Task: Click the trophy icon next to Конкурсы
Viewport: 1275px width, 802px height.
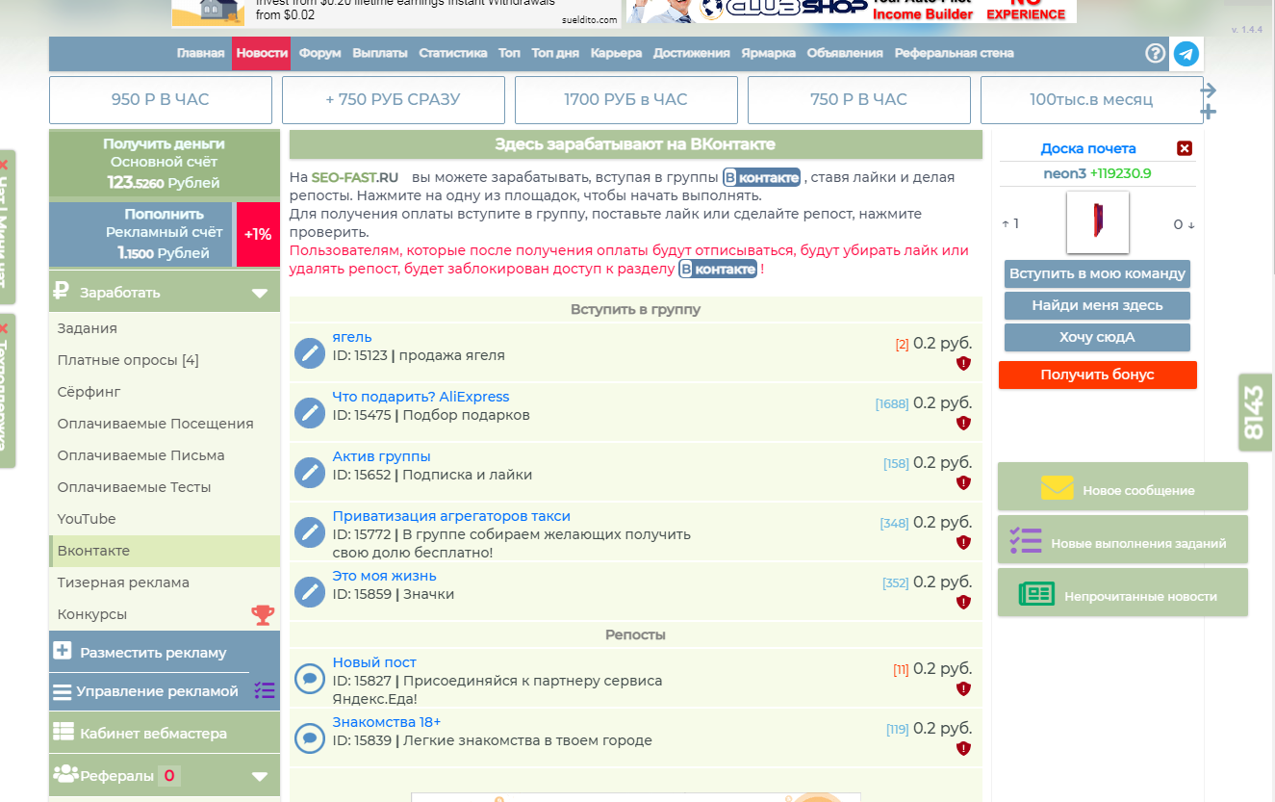Action: pyautogui.click(x=262, y=614)
